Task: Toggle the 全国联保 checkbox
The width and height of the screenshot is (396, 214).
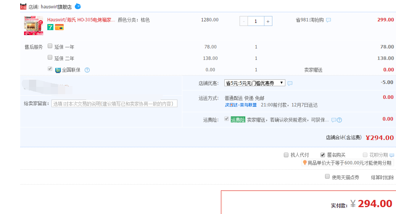Action: (50, 69)
